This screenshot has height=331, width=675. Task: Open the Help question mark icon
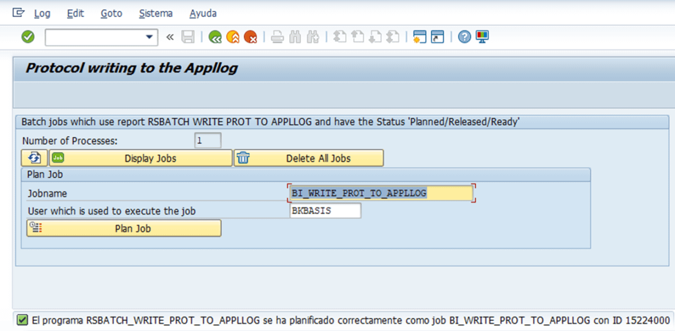[x=464, y=38]
